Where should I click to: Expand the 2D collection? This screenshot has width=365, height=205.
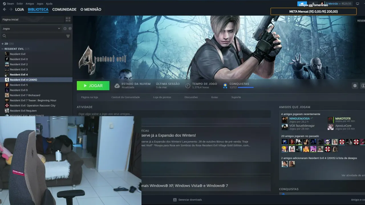3,44
